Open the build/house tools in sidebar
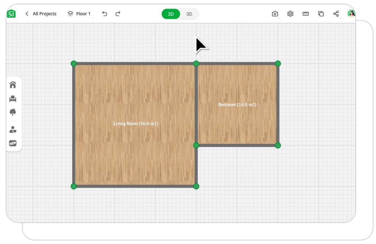Viewport: 376px width, 244px height. tap(13, 85)
